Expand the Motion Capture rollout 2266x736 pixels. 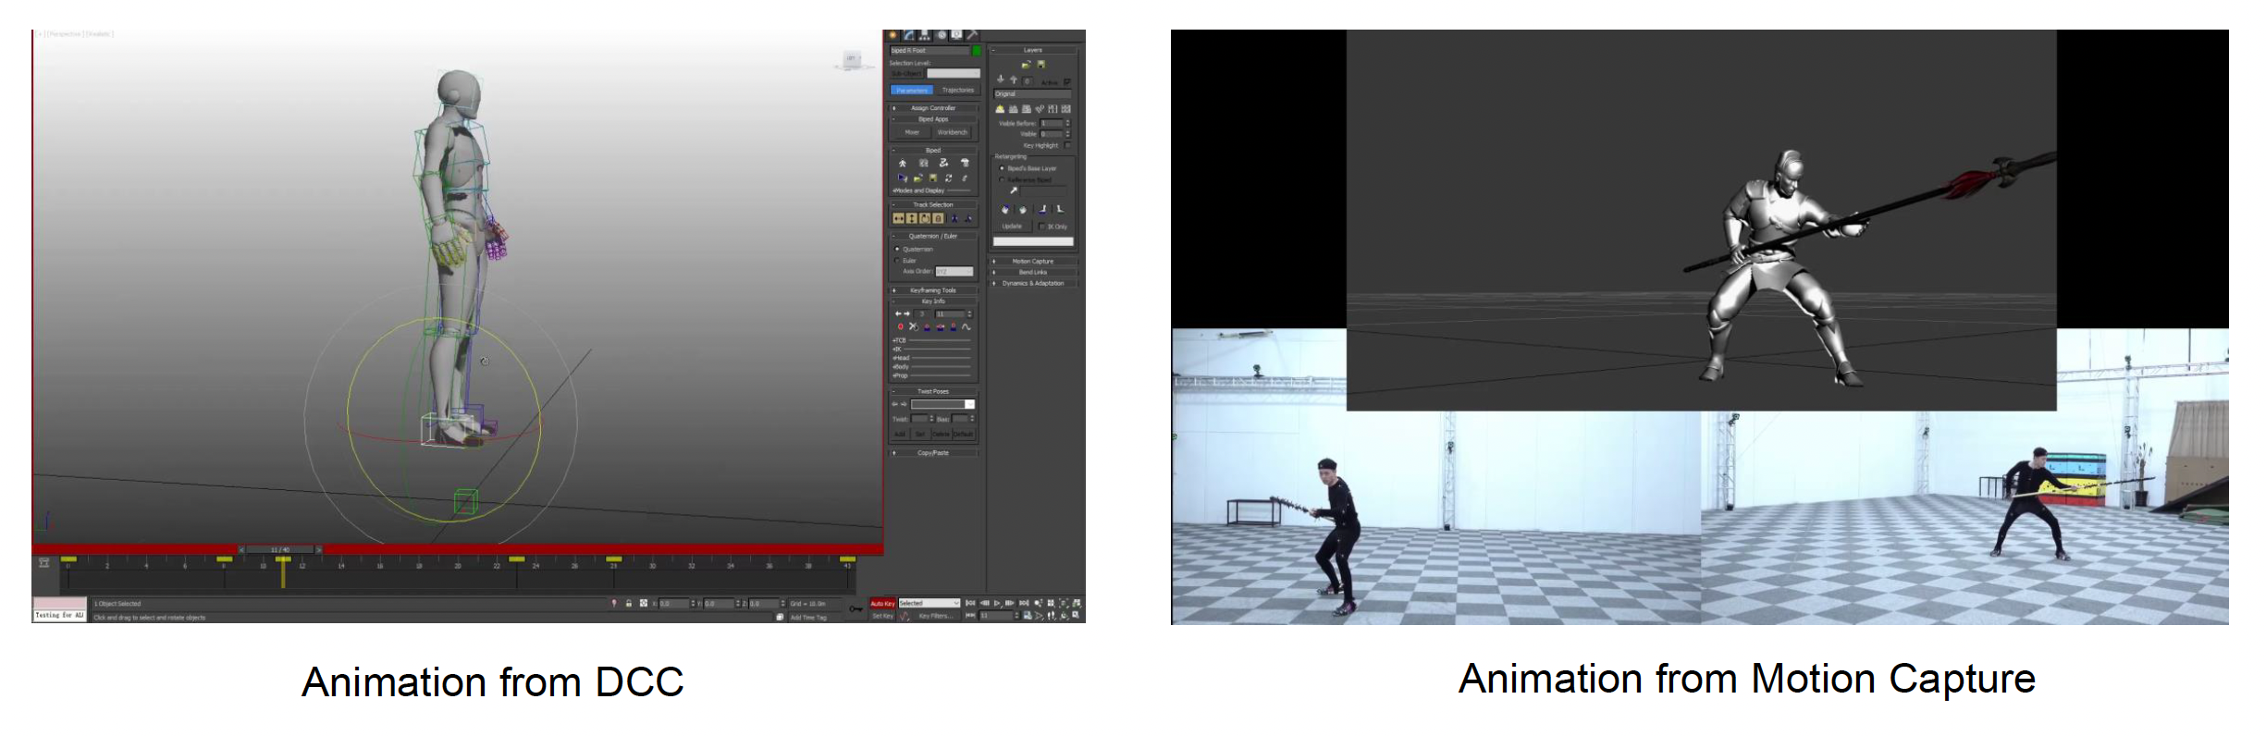pos(1032,262)
